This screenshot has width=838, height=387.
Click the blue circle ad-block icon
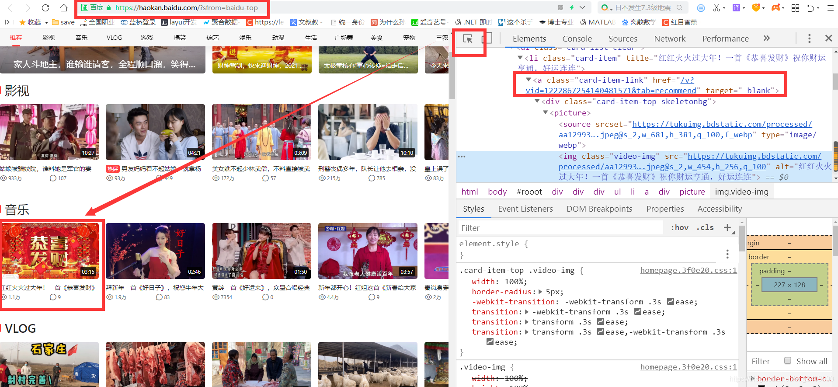[701, 8]
